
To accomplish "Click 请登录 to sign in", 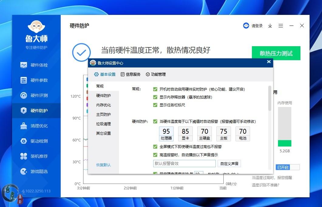I will 257,26.
